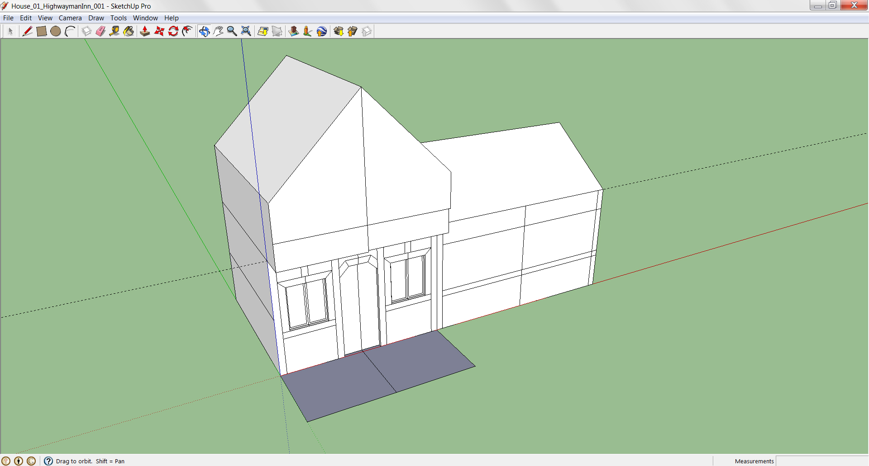This screenshot has height=466, width=869.
Task: Toggle Terrain toolbar icon
Action: [x=277, y=31]
